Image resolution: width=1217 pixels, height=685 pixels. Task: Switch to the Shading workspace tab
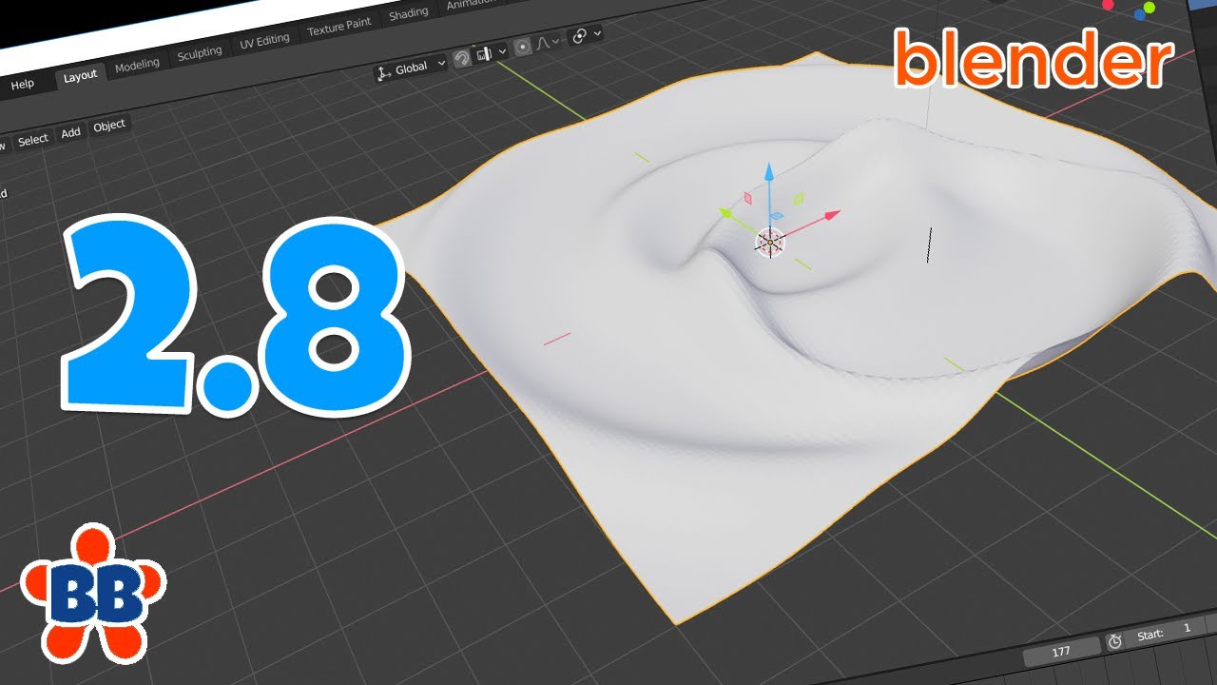point(408,13)
